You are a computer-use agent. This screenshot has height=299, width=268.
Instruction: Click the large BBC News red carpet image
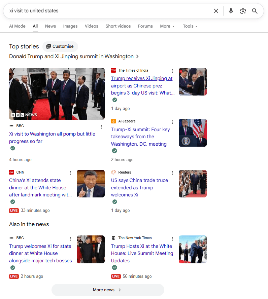[57, 94]
